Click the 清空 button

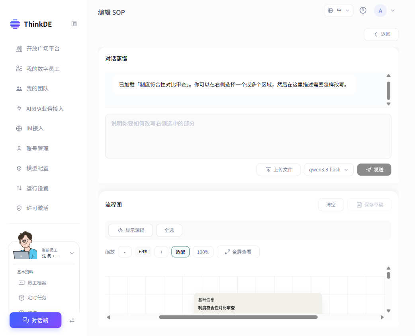(331, 205)
